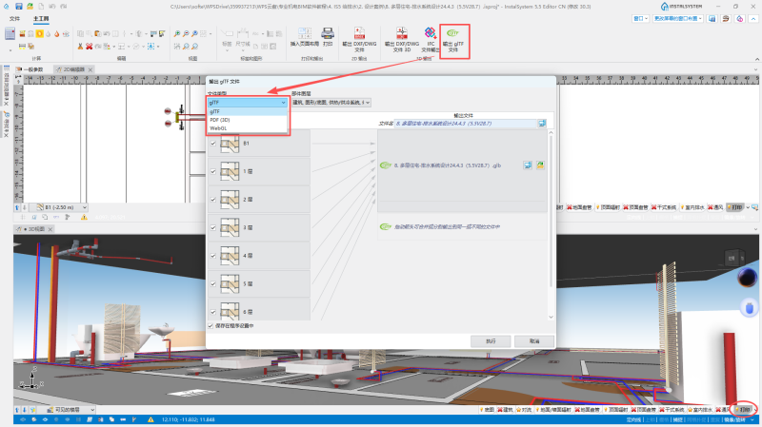Screen dimensions: 762x427
Task: Click the open-folder icon beside the .glb output file
Action: (540, 165)
